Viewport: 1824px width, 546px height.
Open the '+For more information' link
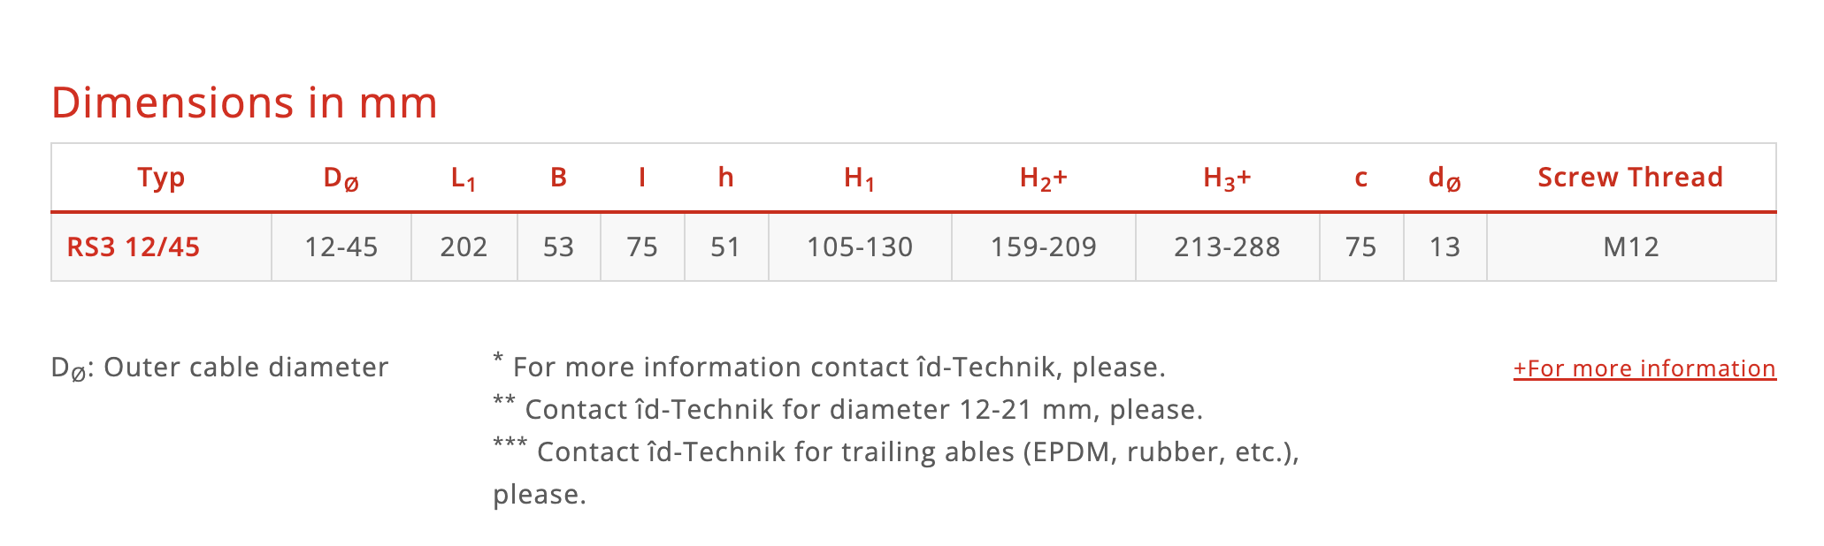click(1644, 368)
